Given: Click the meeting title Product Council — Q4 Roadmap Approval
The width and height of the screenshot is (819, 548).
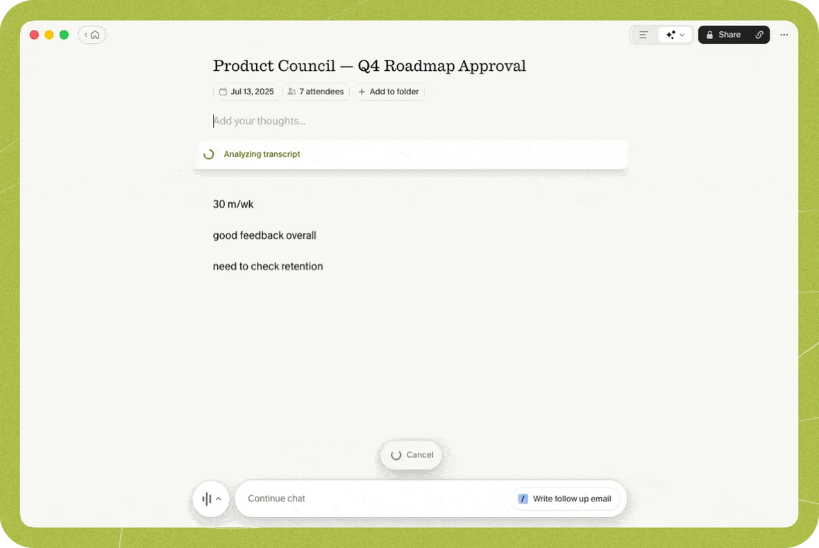Looking at the screenshot, I should 369,66.
